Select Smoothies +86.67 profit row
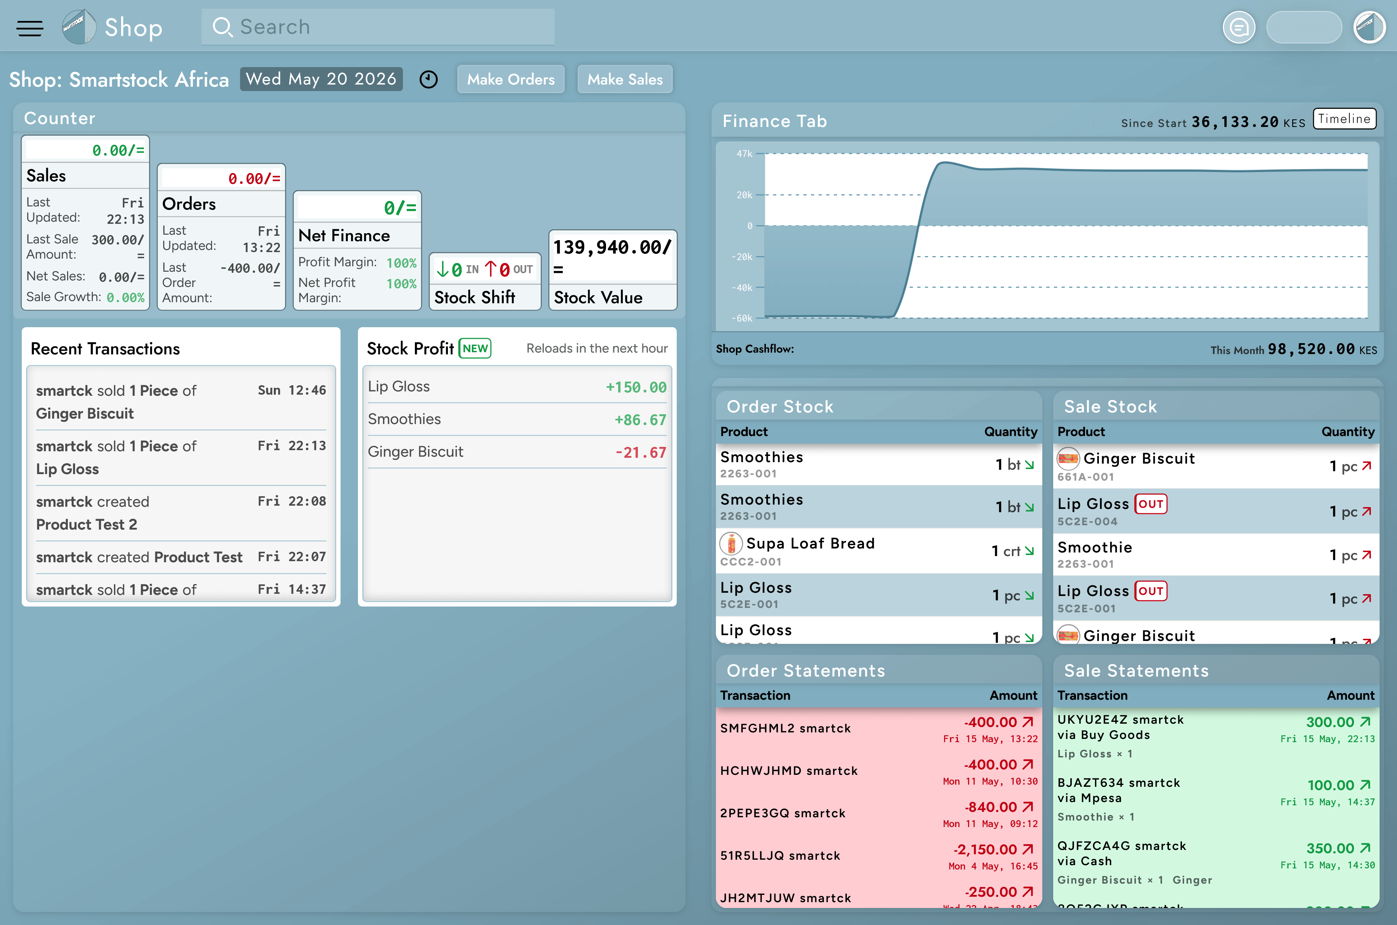The width and height of the screenshot is (1397, 925). (x=517, y=419)
